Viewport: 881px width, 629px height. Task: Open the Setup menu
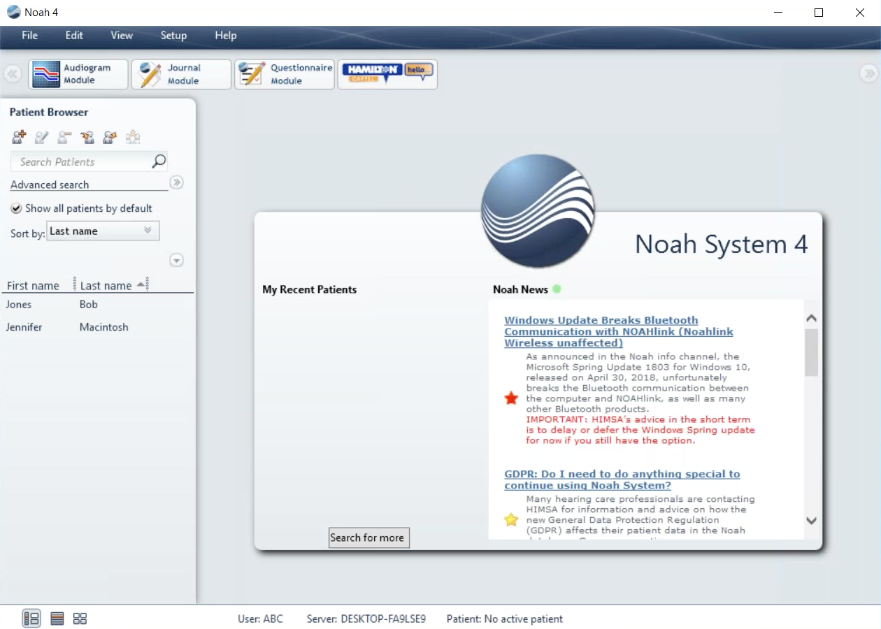click(173, 36)
